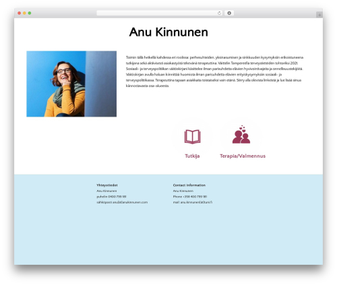The width and height of the screenshot is (337, 285).
Task: Click the Phone +358 400 799 181 line
Action: [x=190, y=197]
